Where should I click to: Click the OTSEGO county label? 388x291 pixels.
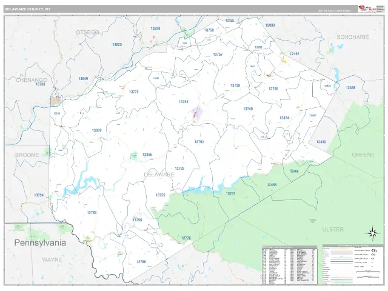[x=87, y=32]
